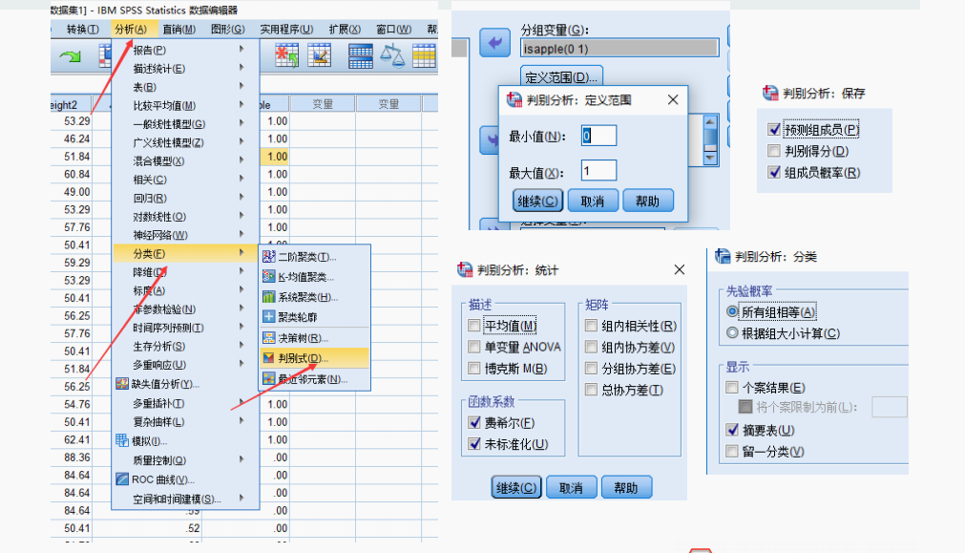Select the Weight Cases scales icon

pos(394,57)
